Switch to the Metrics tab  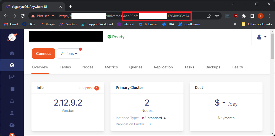click(111, 67)
